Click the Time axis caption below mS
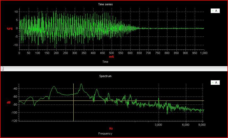 pyautogui.click(x=105, y=62)
